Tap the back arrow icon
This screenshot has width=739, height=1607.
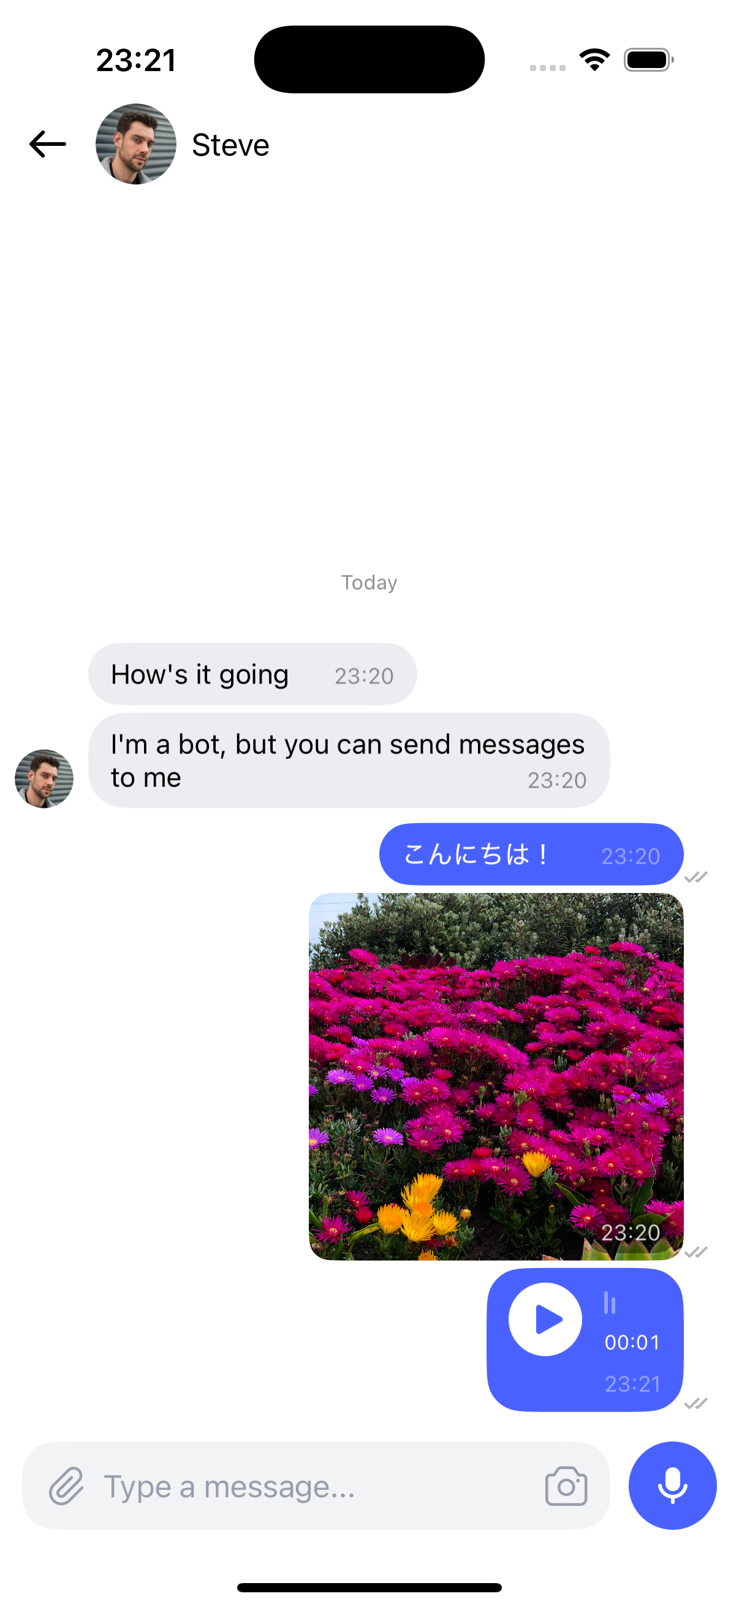point(47,144)
